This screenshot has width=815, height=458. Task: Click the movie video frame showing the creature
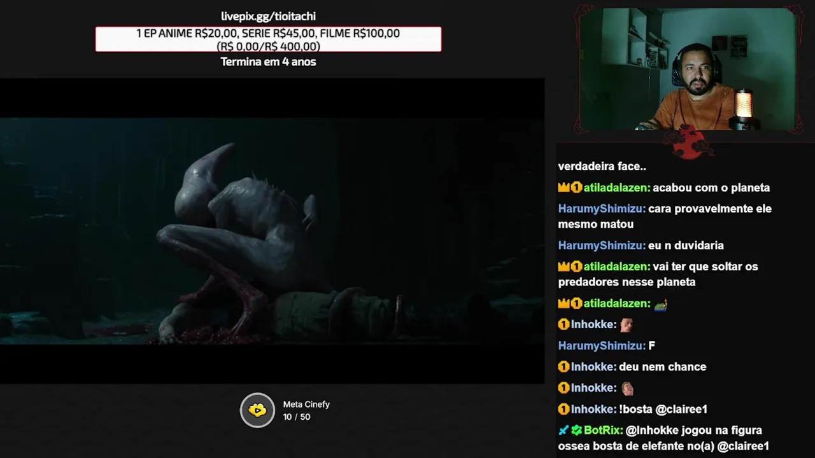click(272, 231)
